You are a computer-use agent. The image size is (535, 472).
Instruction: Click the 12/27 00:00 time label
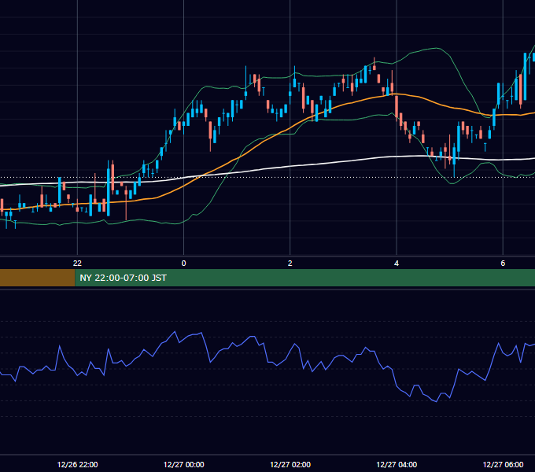tap(183, 464)
